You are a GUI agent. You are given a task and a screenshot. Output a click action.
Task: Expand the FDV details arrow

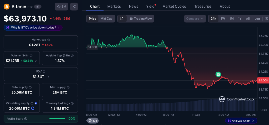pyautogui.click(x=48, y=77)
